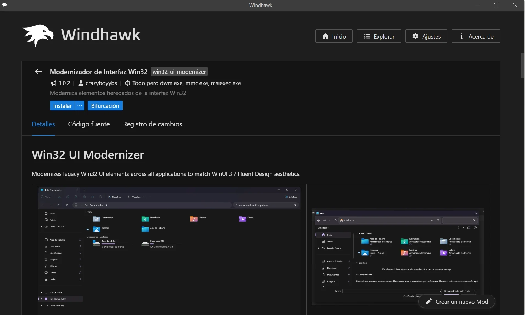
Task: Go back using the left arrow
Action: 39,72
